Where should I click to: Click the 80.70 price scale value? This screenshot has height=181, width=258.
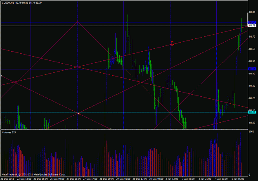(x=252, y=36)
